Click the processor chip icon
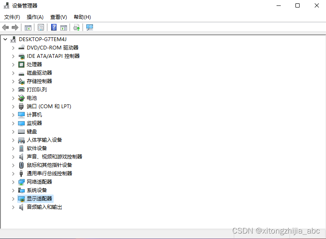Viewport: 326px width, 239px height. click(21, 65)
